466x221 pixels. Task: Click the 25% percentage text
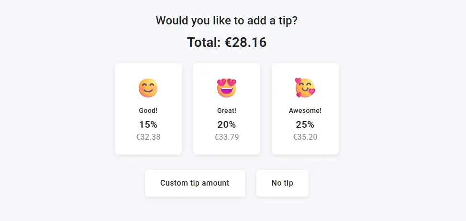point(305,125)
